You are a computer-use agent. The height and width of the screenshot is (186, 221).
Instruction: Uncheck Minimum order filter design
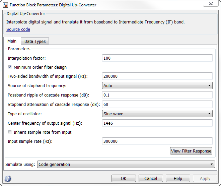pos(10,67)
